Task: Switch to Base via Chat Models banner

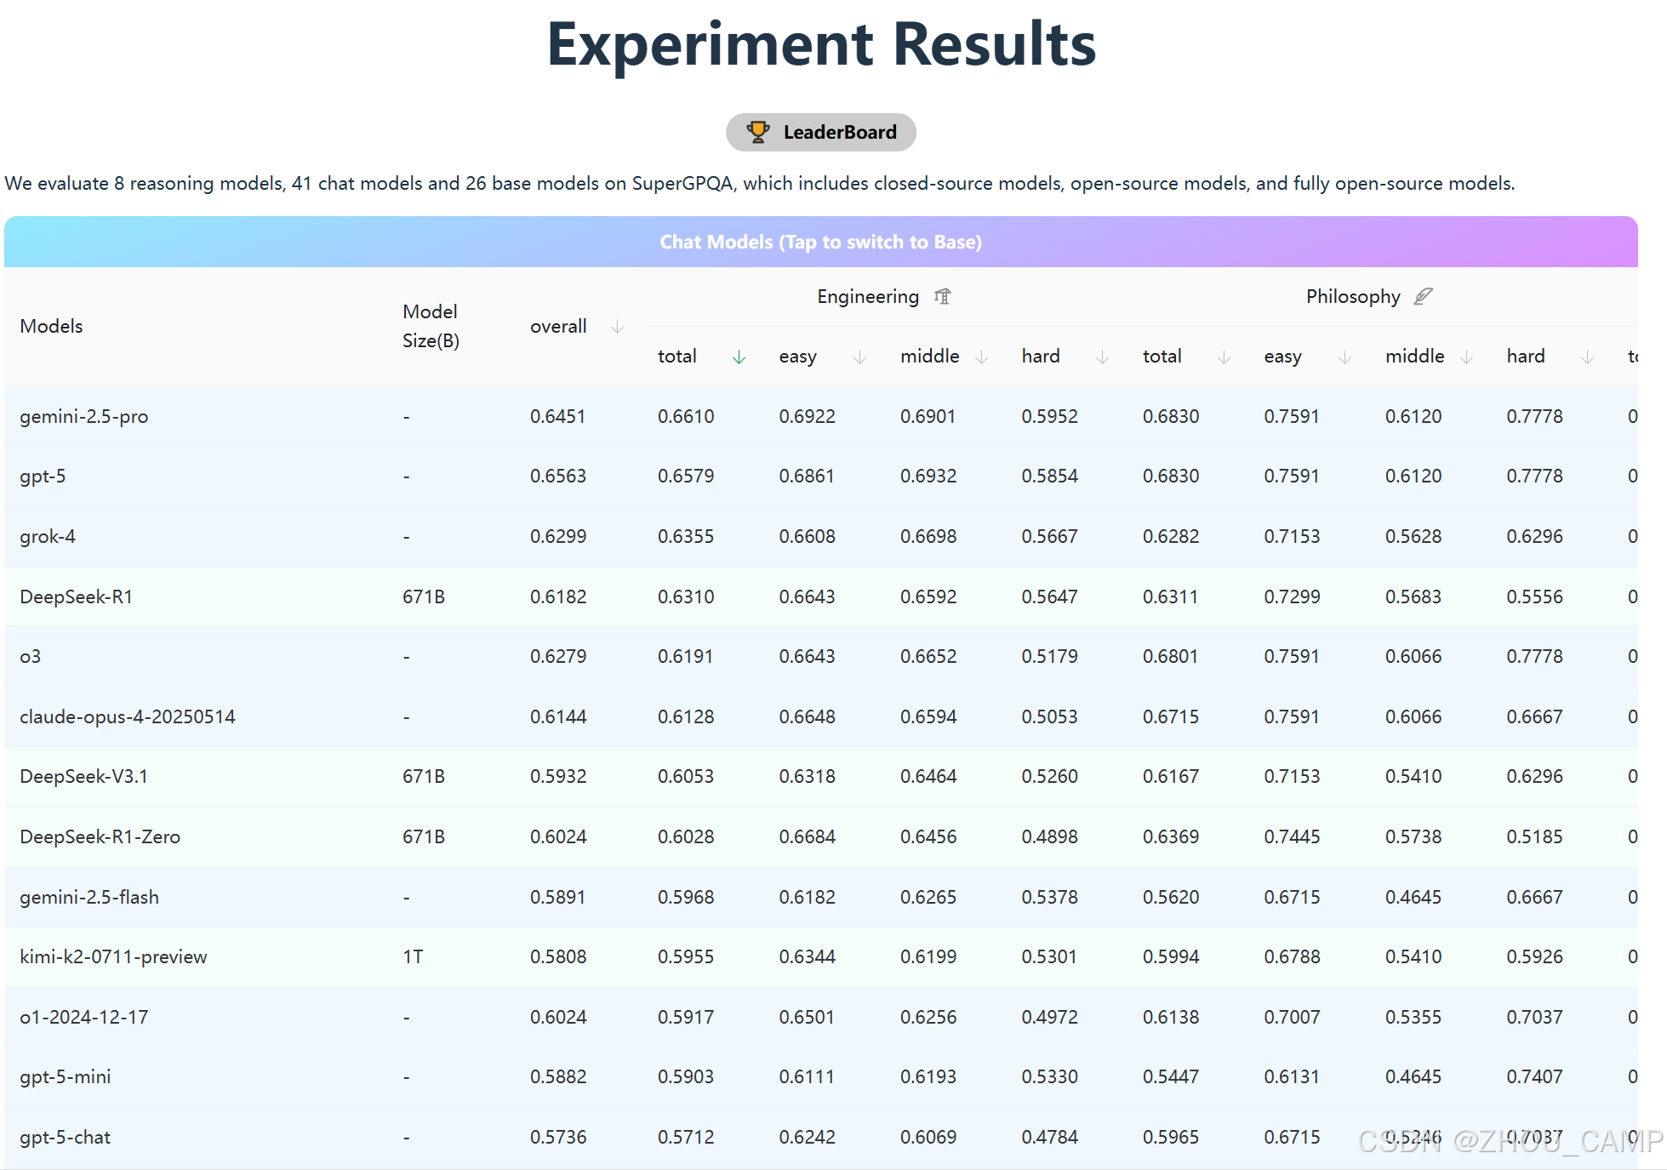Action: point(820,242)
